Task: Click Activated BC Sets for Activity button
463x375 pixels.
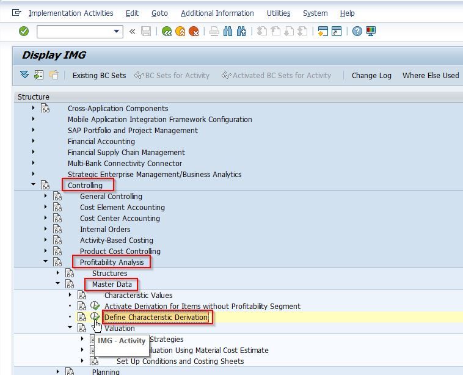Action: point(276,76)
